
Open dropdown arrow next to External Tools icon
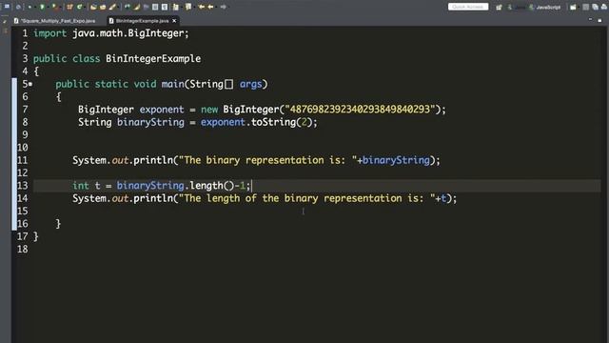coord(61,7)
